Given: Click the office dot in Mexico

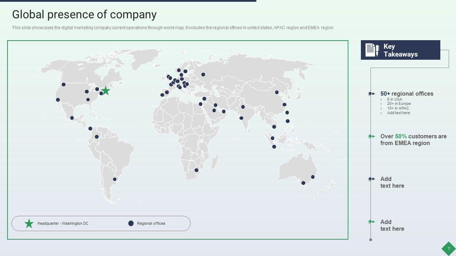Looking at the screenshot, I should pos(72,118).
